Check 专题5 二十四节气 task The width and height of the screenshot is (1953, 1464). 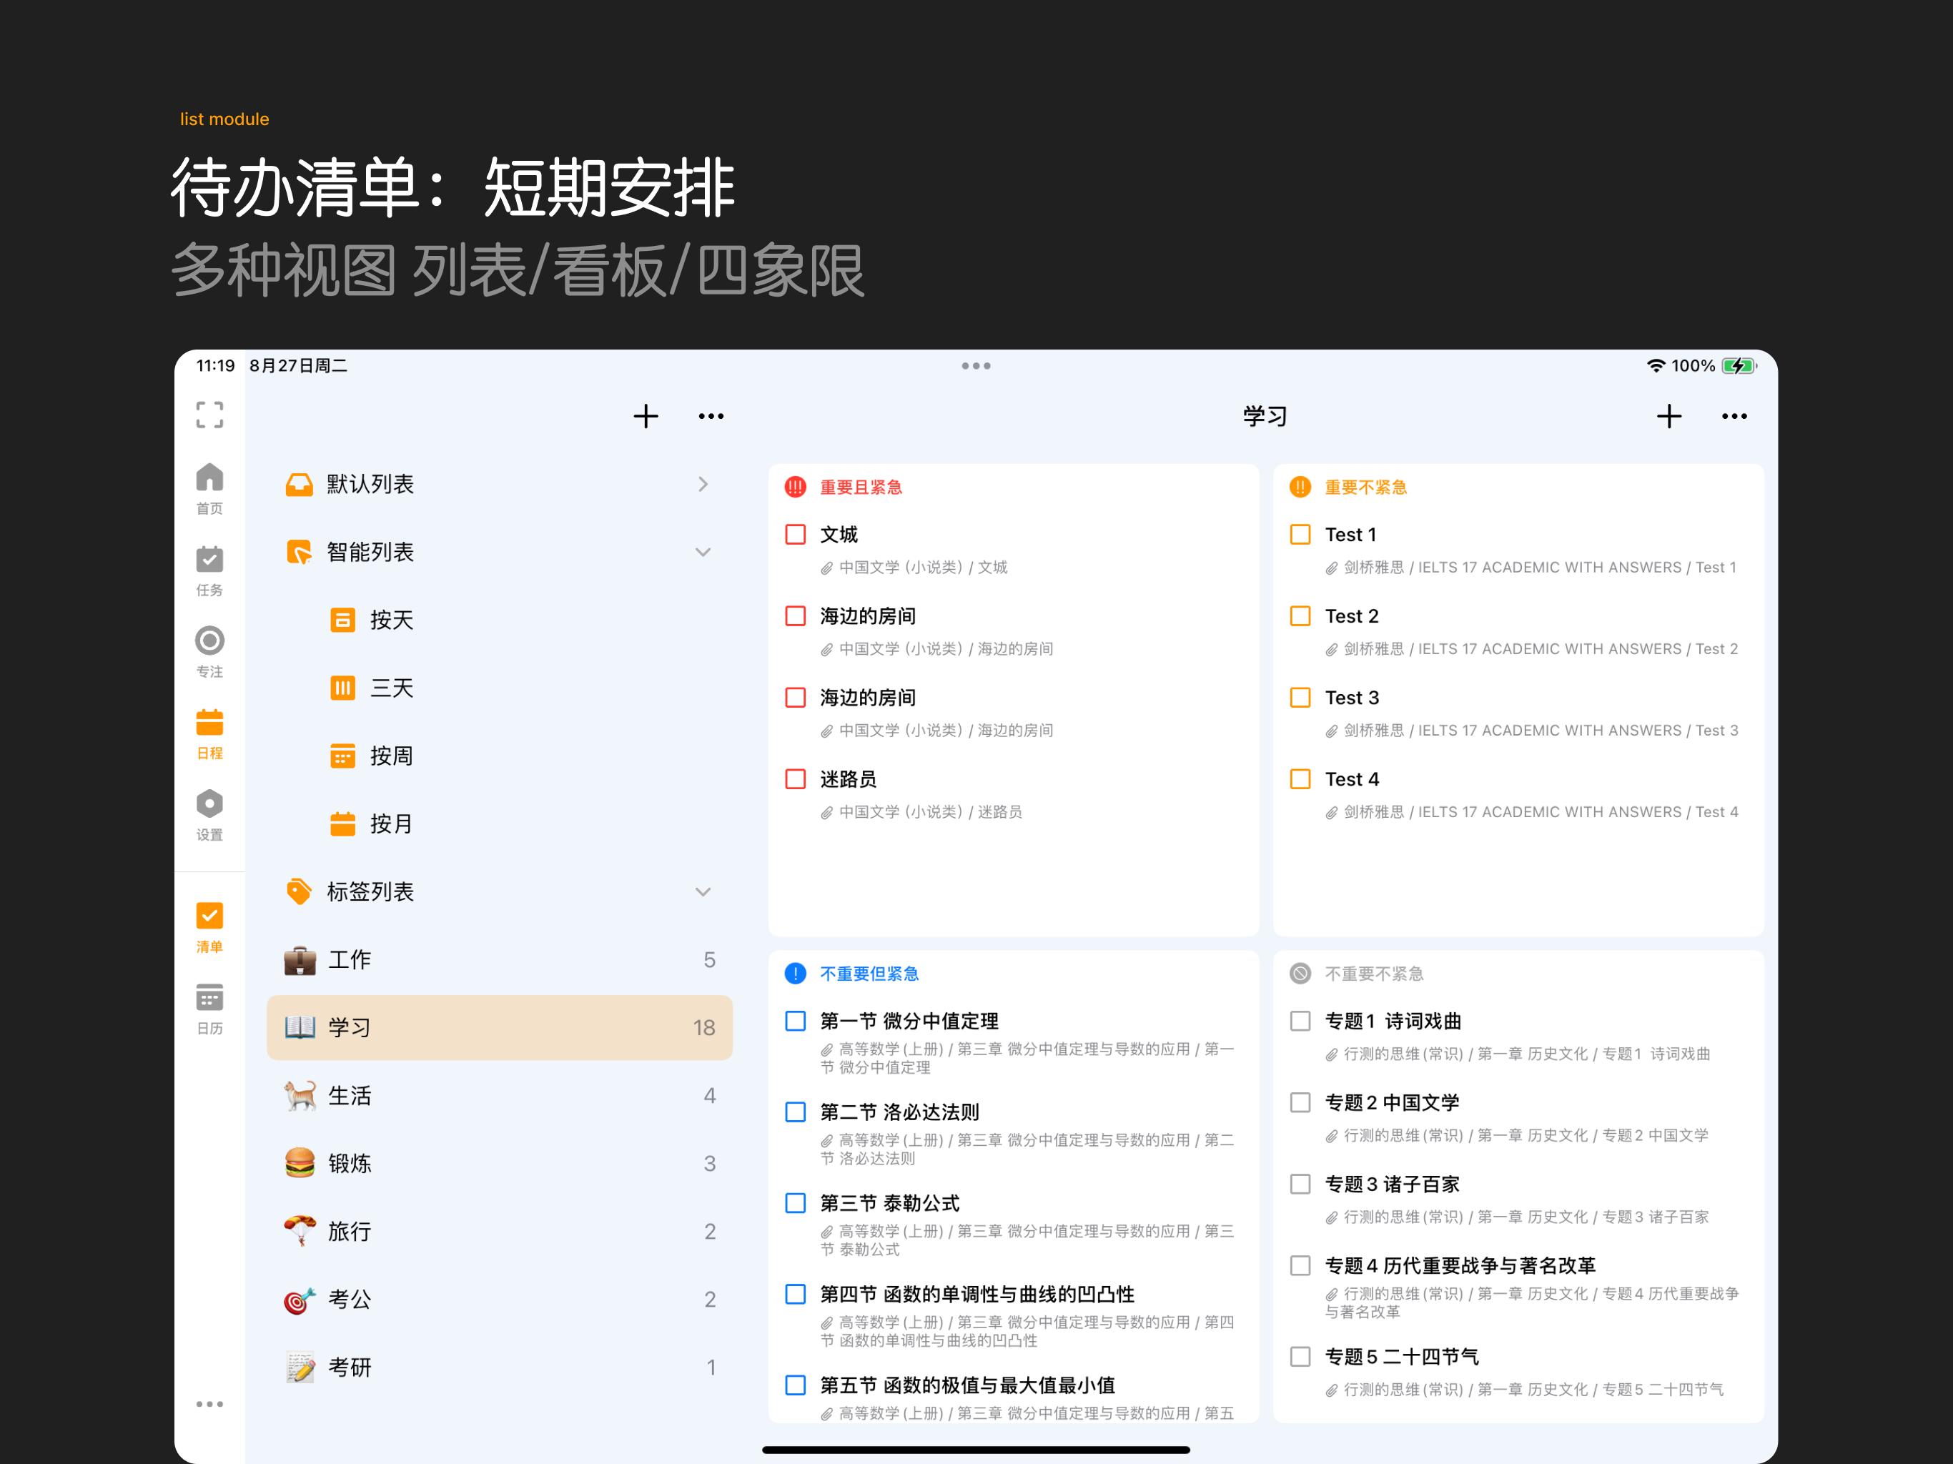1300,1356
